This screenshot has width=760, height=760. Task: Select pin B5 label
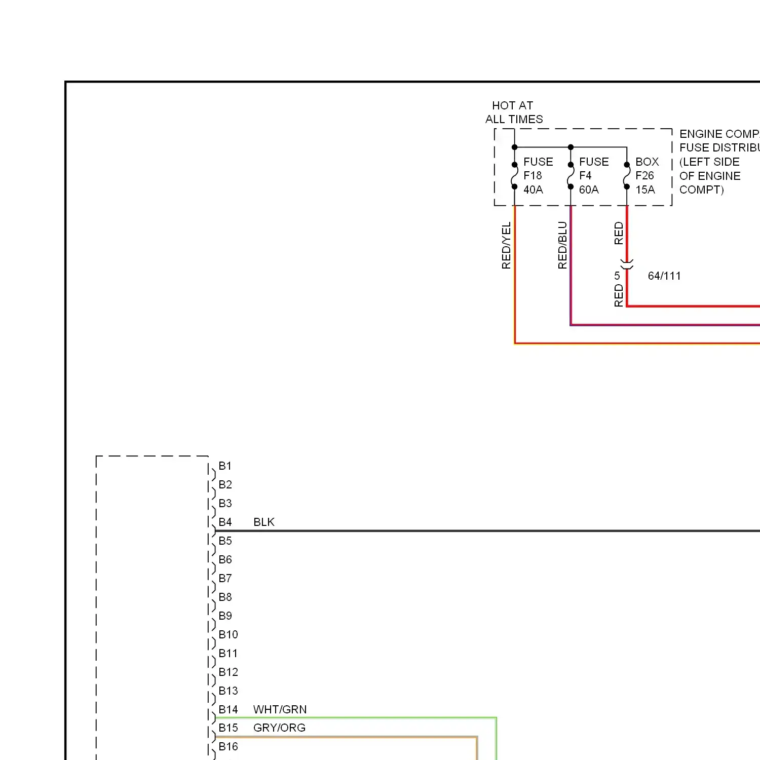coord(225,541)
